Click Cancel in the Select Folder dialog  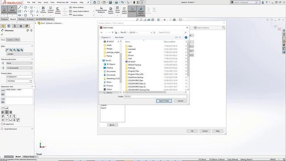180,101
